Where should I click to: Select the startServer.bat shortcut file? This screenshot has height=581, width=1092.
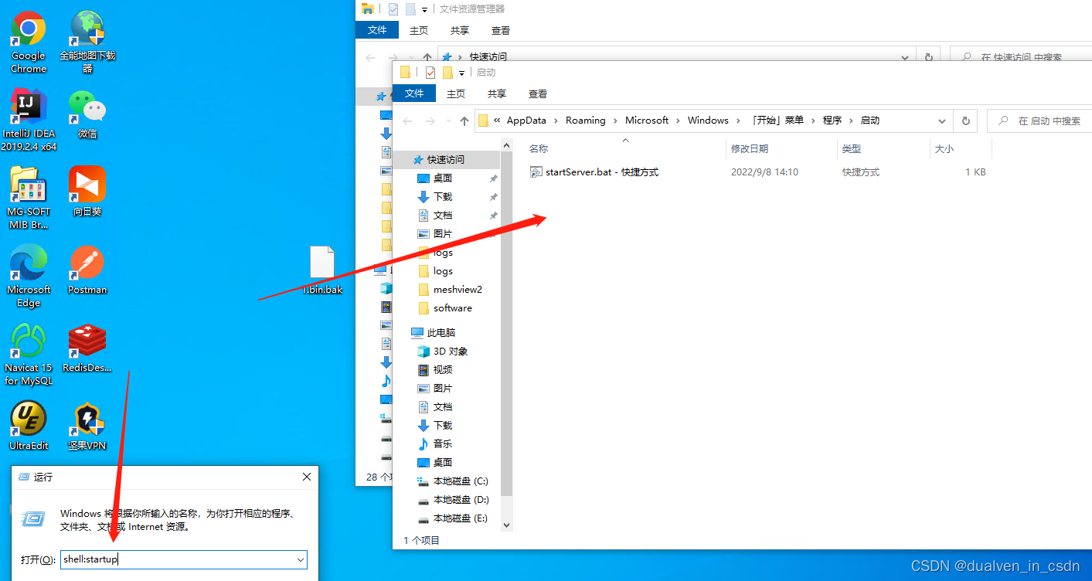pos(595,172)
